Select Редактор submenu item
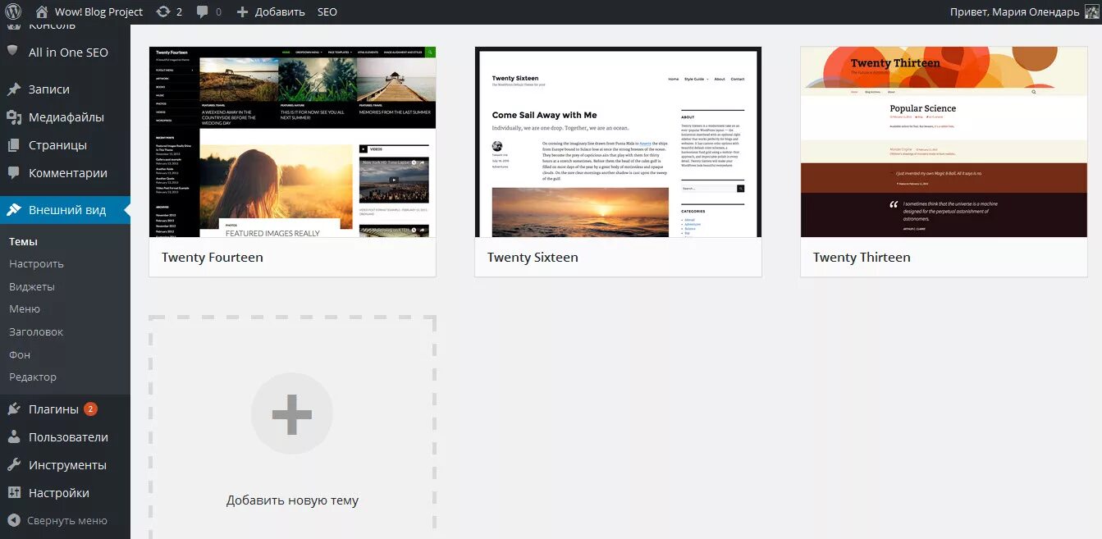Screen dimensions: 1102x539 (x=33, y=377)
